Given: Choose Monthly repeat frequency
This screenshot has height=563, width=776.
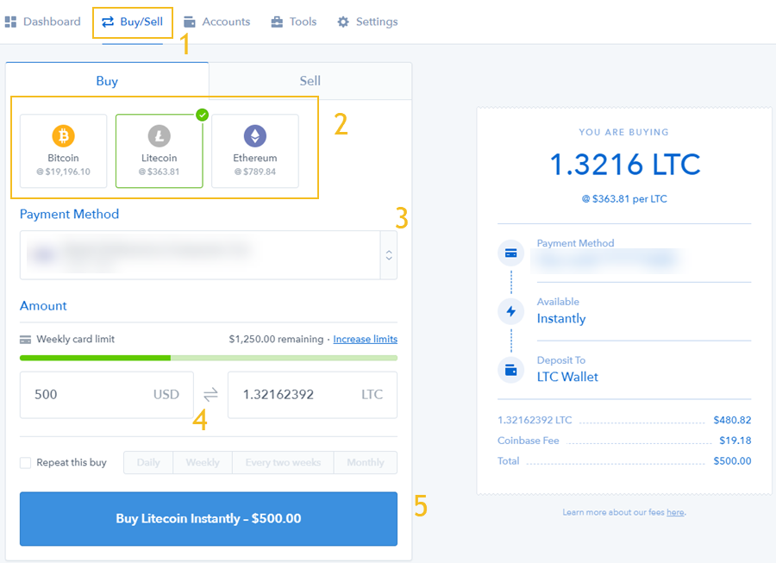Looking at the screenshot, I should [366, 463].
